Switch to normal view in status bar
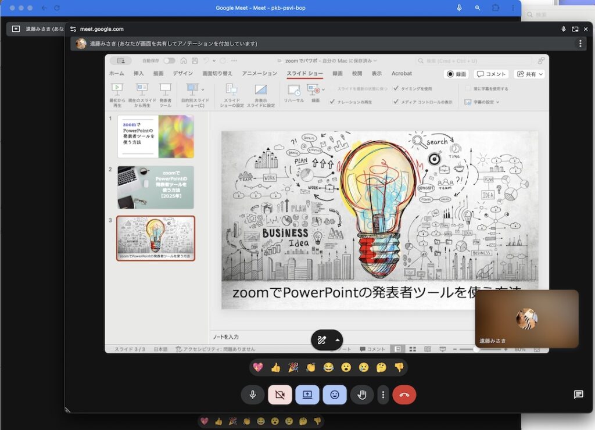This screenshot has height=430, width=595. tap(397, 349)
